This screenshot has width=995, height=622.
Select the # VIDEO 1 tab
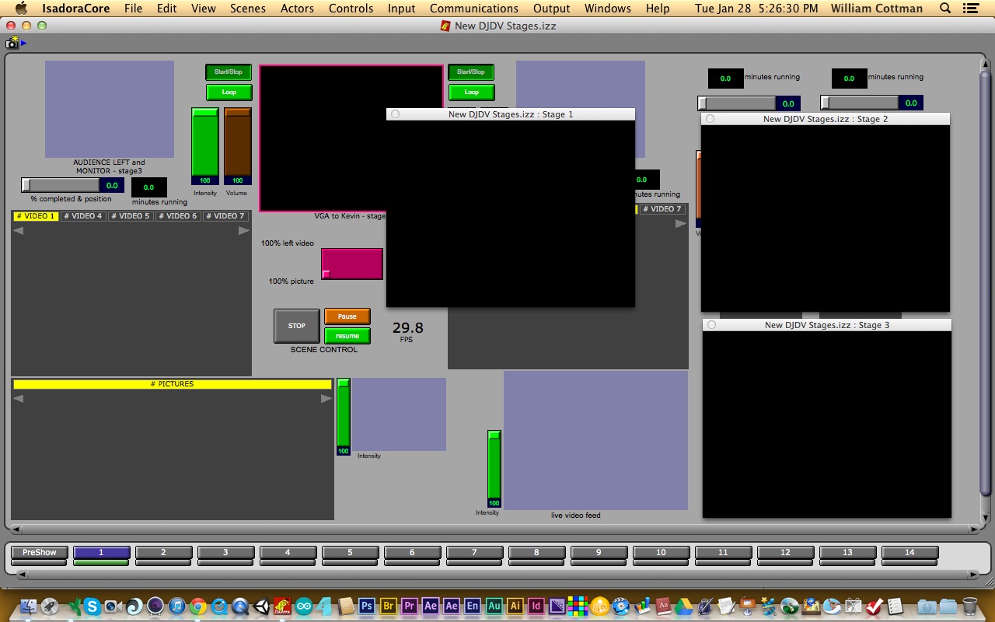[36, 216]
